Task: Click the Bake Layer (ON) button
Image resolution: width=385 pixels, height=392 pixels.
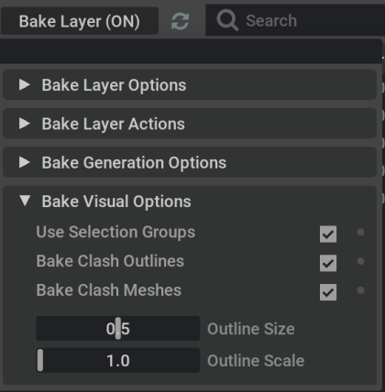Action: click(x=80, y=21)
